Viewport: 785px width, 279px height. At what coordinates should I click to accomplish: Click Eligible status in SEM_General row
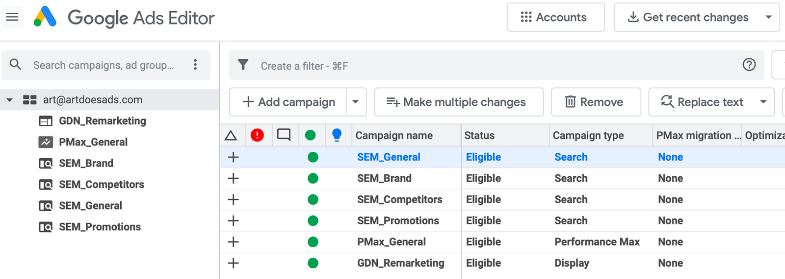coord(483,157)
